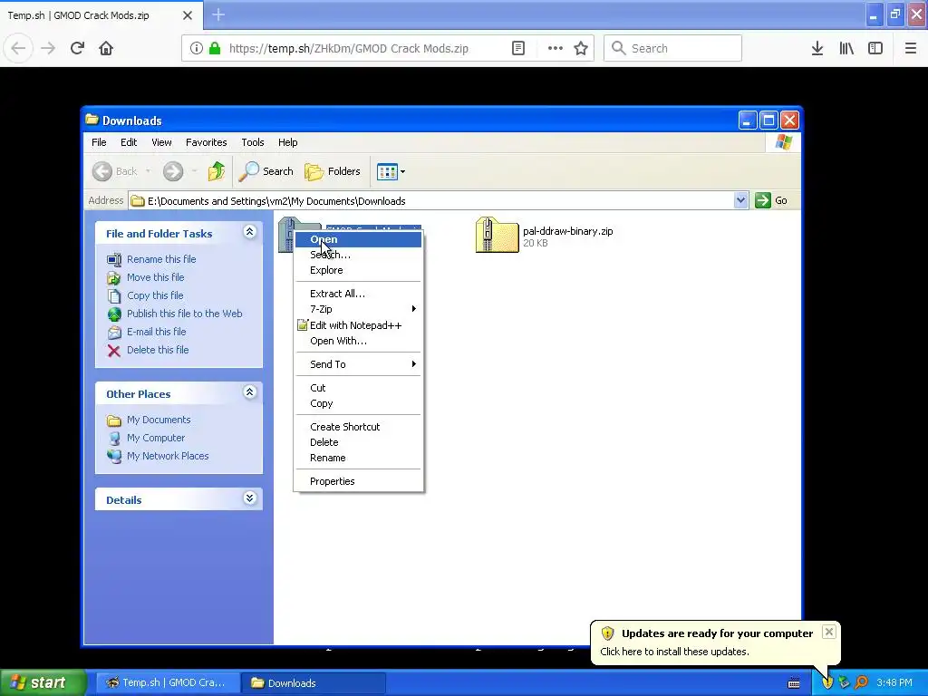Choose Properties in the context menu
Viewport: 928px width, 696px height.
tap(358, 481)
